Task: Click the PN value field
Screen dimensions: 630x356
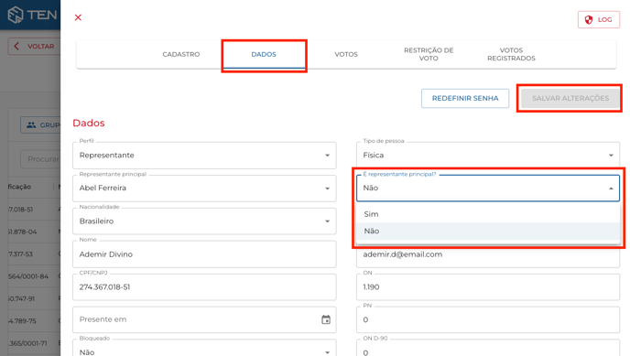Action: click(488, 319)
